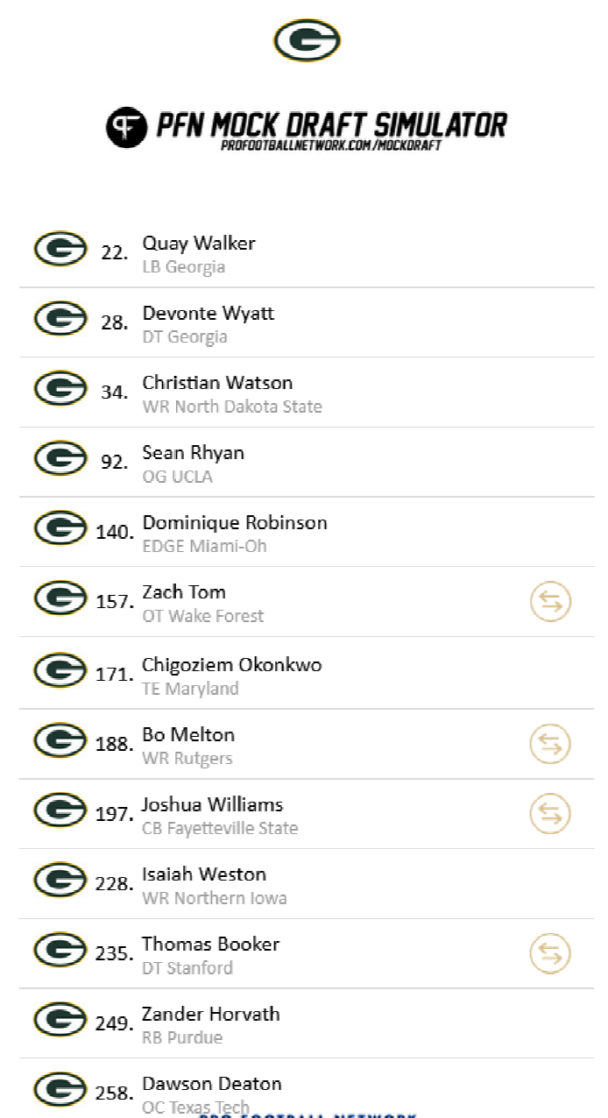Viewport: 608px width, 1118px height.
Task: Open Dominique Robinson's entry
Action: [x=235, y=523]
